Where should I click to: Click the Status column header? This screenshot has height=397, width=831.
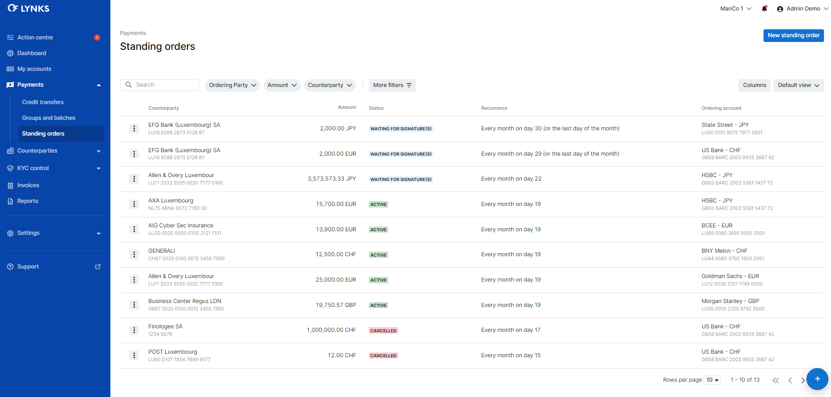(376, 108)
